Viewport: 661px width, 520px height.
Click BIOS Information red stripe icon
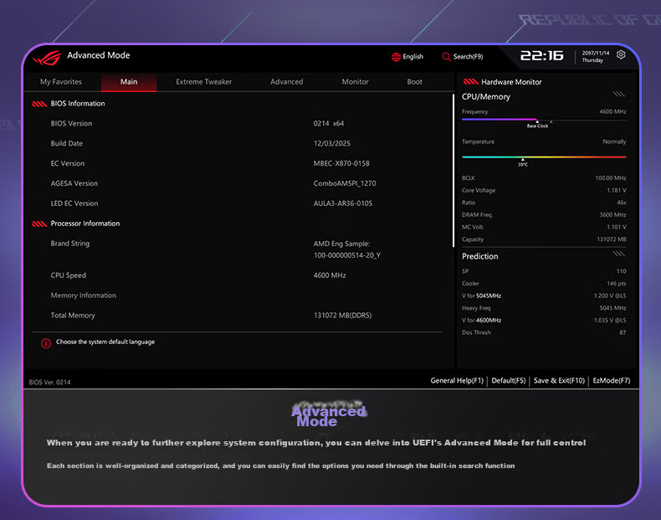tap(39, 104)
